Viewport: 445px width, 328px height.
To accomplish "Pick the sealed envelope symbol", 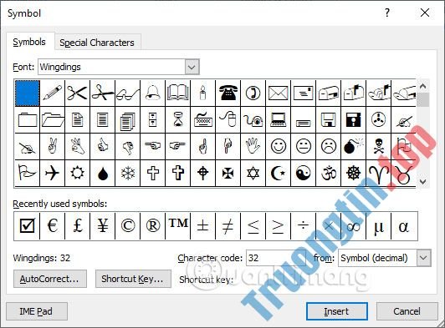I will 278,93.
